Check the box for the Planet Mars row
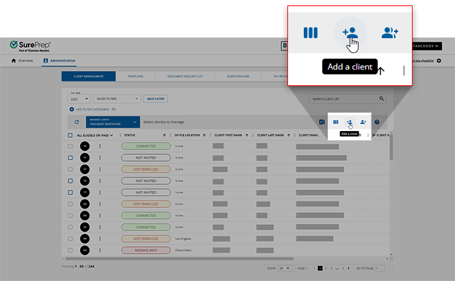 [x=70, y=250]
